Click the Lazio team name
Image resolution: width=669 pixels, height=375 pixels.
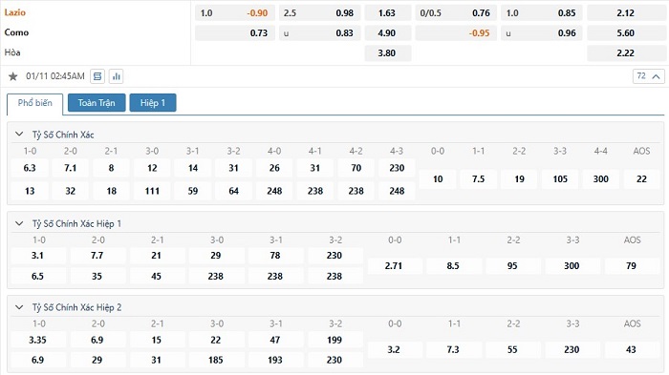tap(15, 12)
